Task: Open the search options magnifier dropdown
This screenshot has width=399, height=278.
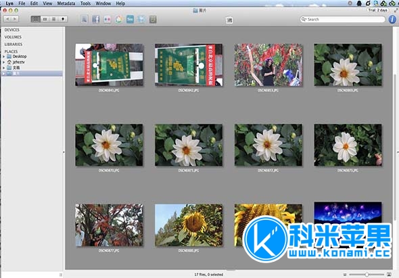Action: pyautogui.click(x=304, y=20)
